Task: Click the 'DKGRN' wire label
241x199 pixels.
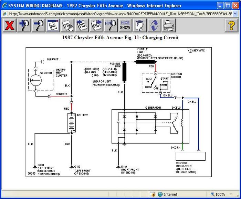Action: (176, 148)
